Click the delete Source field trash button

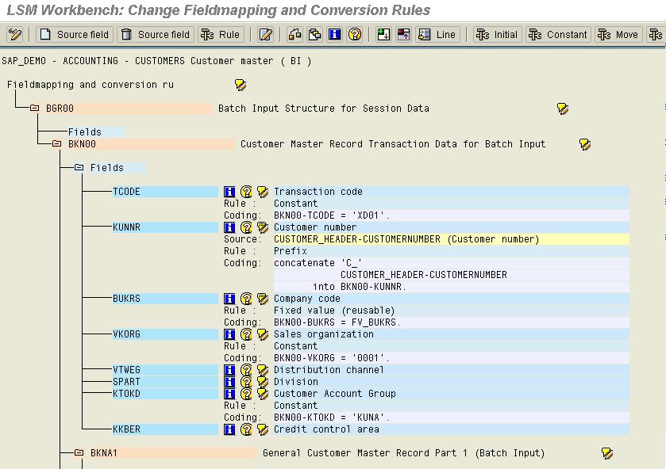(156, 35)
